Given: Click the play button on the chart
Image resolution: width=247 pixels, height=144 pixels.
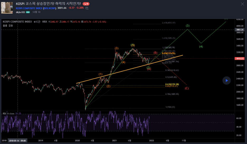Looking at the screenshot, I should point(226,81).
